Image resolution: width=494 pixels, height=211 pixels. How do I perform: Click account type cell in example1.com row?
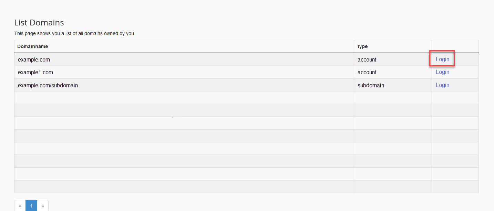click(x=367, y=73)
